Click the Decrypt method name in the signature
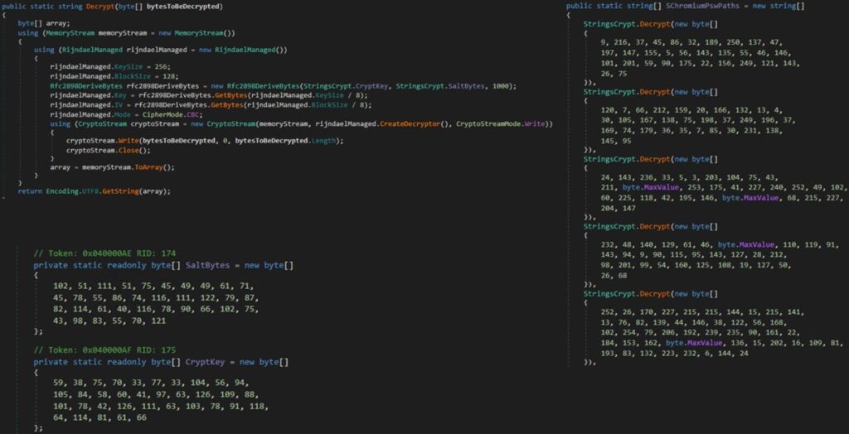849x434 pixels. (x=99, y=7)
